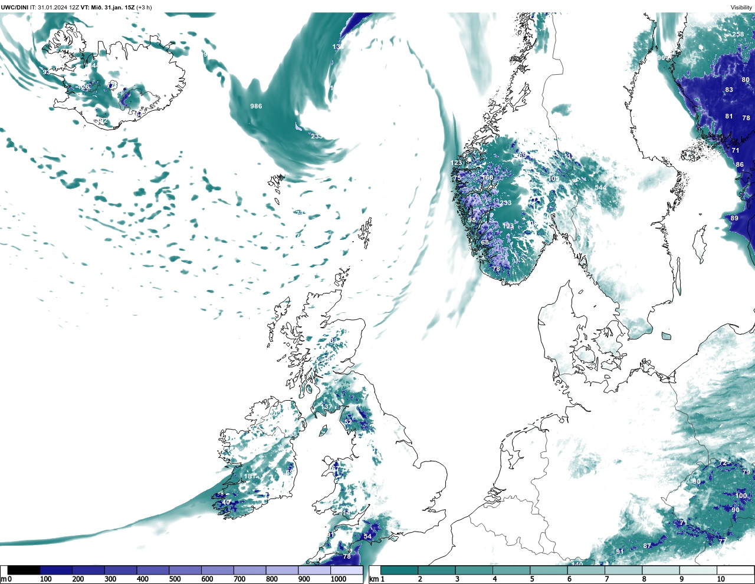Click the '62' value over northern England

click(x=348, y=422)
